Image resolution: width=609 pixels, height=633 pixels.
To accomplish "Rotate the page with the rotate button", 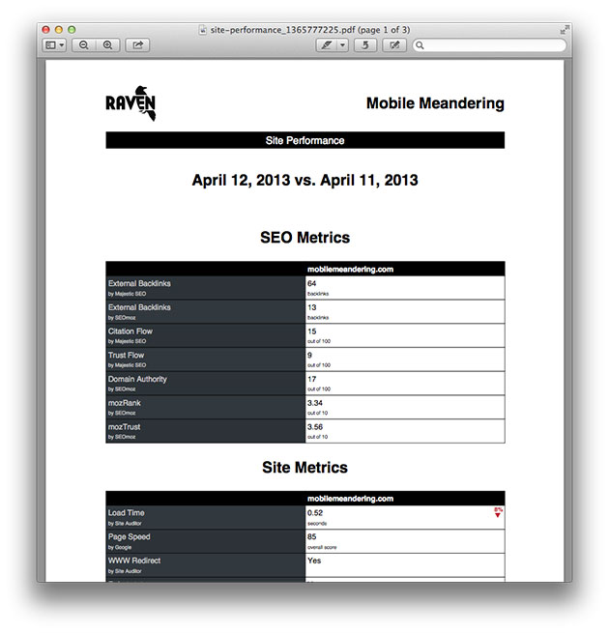I will [x=365, y=45].
